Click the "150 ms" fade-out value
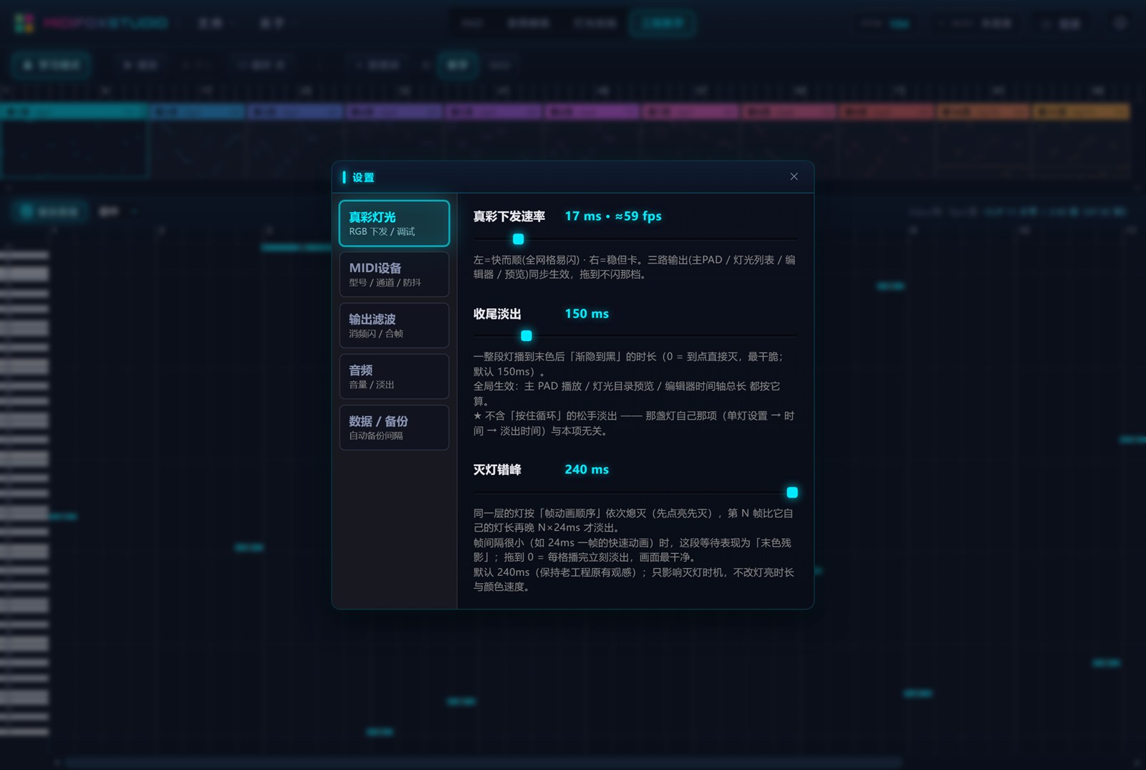The width and height of the screenshot is (1146, 770). pyautogui.click(x=587, y=314)
